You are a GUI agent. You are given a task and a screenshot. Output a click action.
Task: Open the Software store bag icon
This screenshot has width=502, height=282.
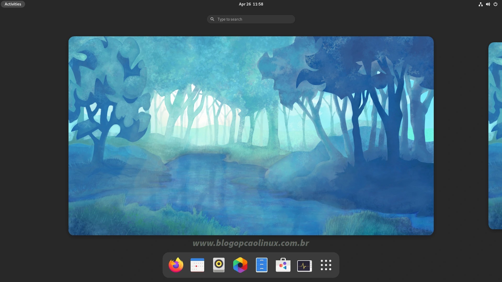pyautogui.click(x=283, y=265)
